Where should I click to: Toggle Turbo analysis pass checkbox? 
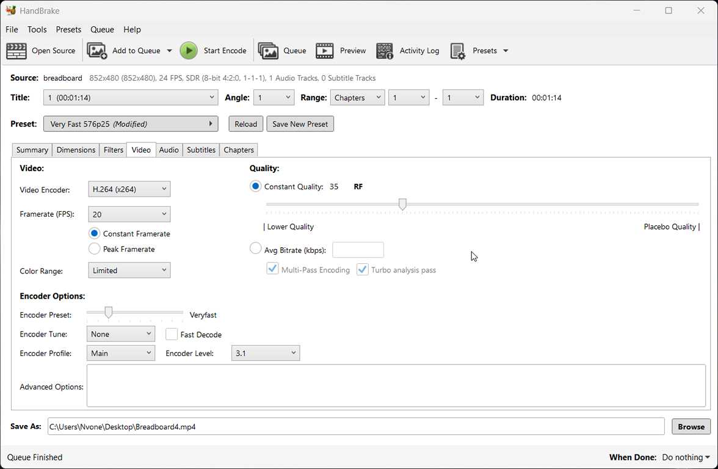[x=362, y=269]
